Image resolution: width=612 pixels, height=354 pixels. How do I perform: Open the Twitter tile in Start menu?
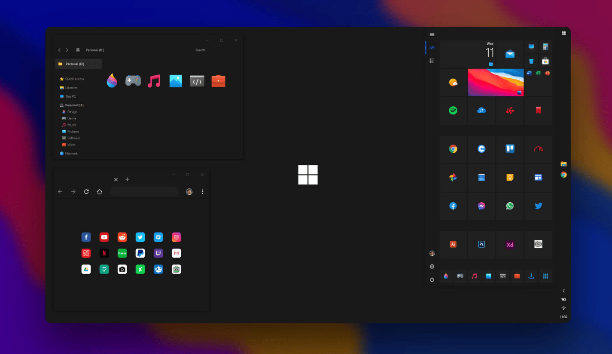point(539,206)
